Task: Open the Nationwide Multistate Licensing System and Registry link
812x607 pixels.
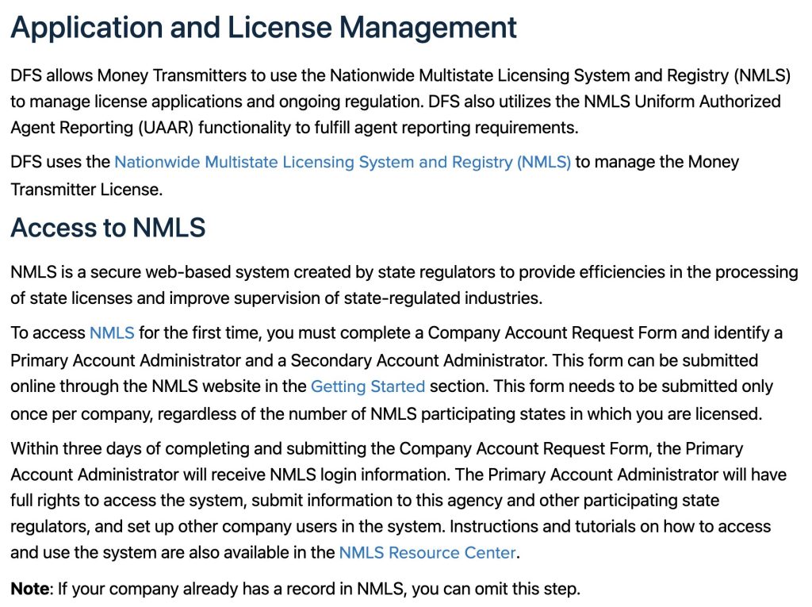Action: 342,163
